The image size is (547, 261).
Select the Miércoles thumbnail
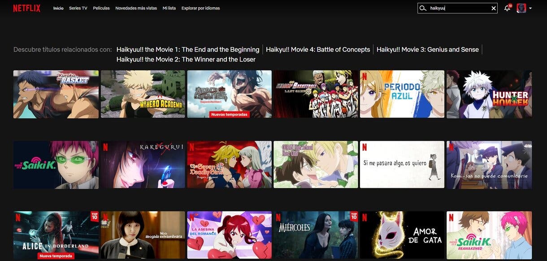point(316,235)
